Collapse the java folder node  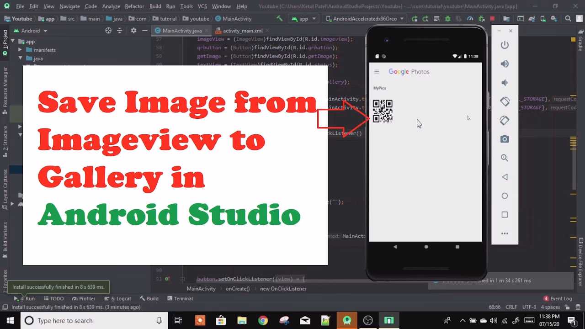coord(20,58)
